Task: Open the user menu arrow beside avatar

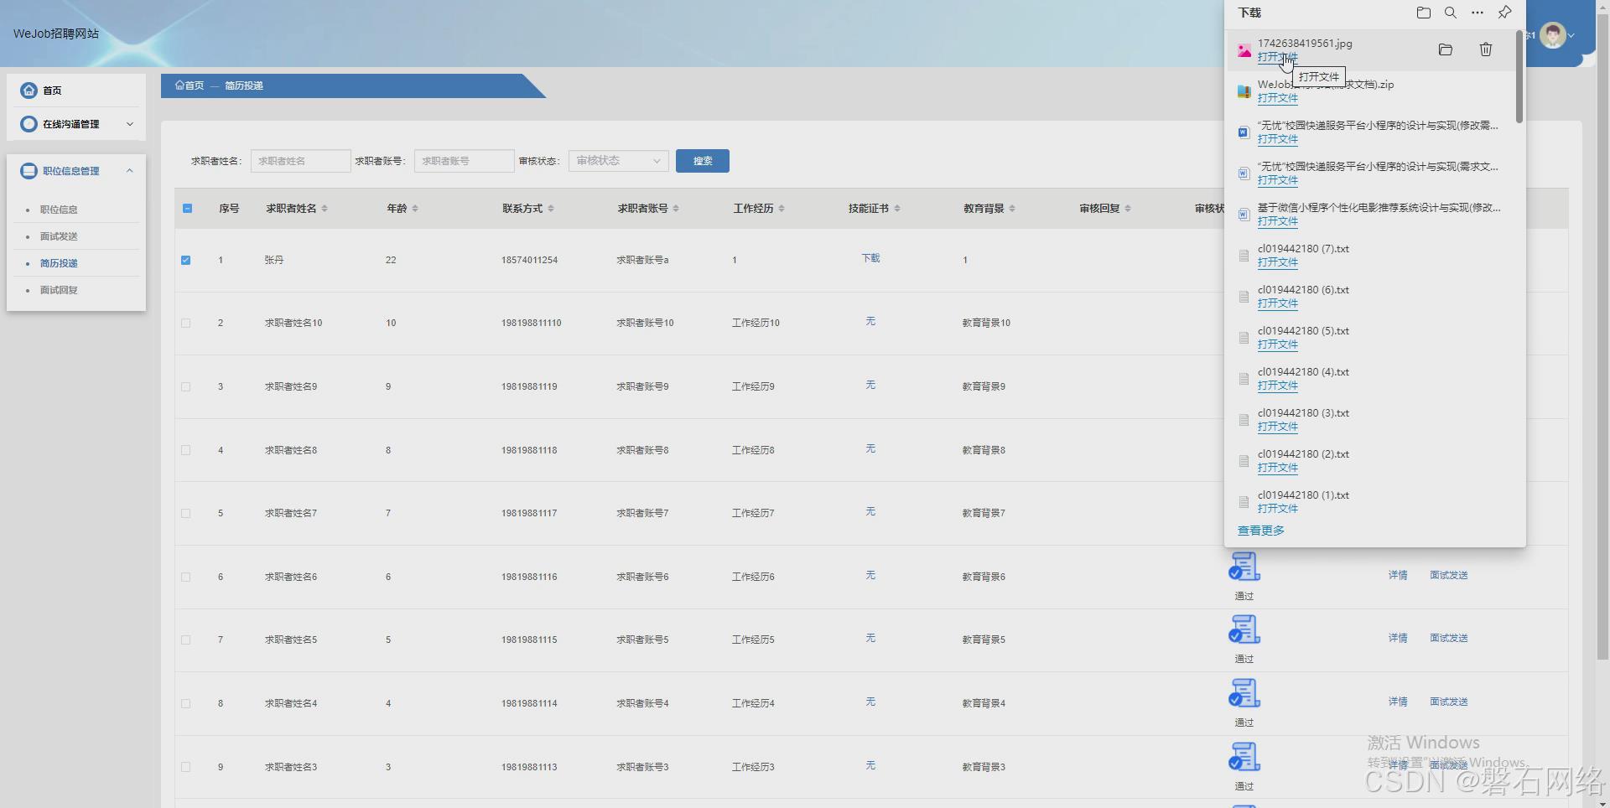Action: [x=1571, y=36]
